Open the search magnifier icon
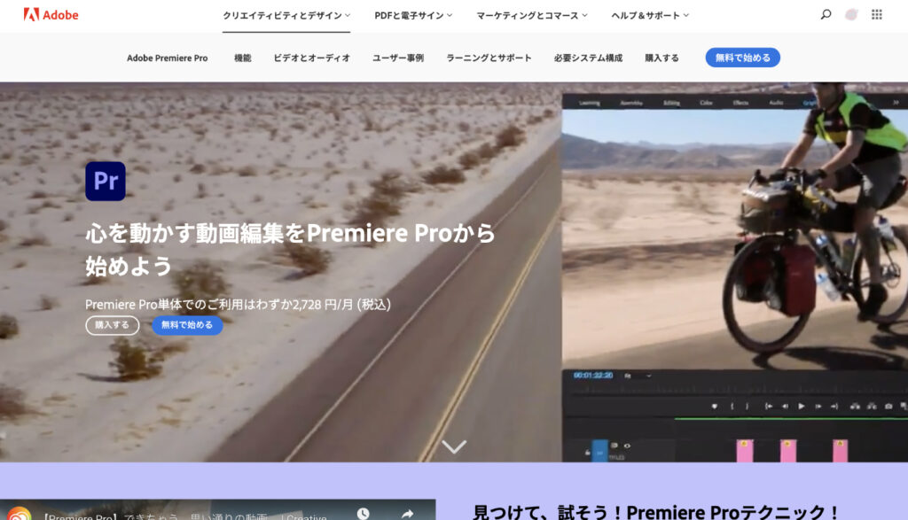 coord(826,14)
